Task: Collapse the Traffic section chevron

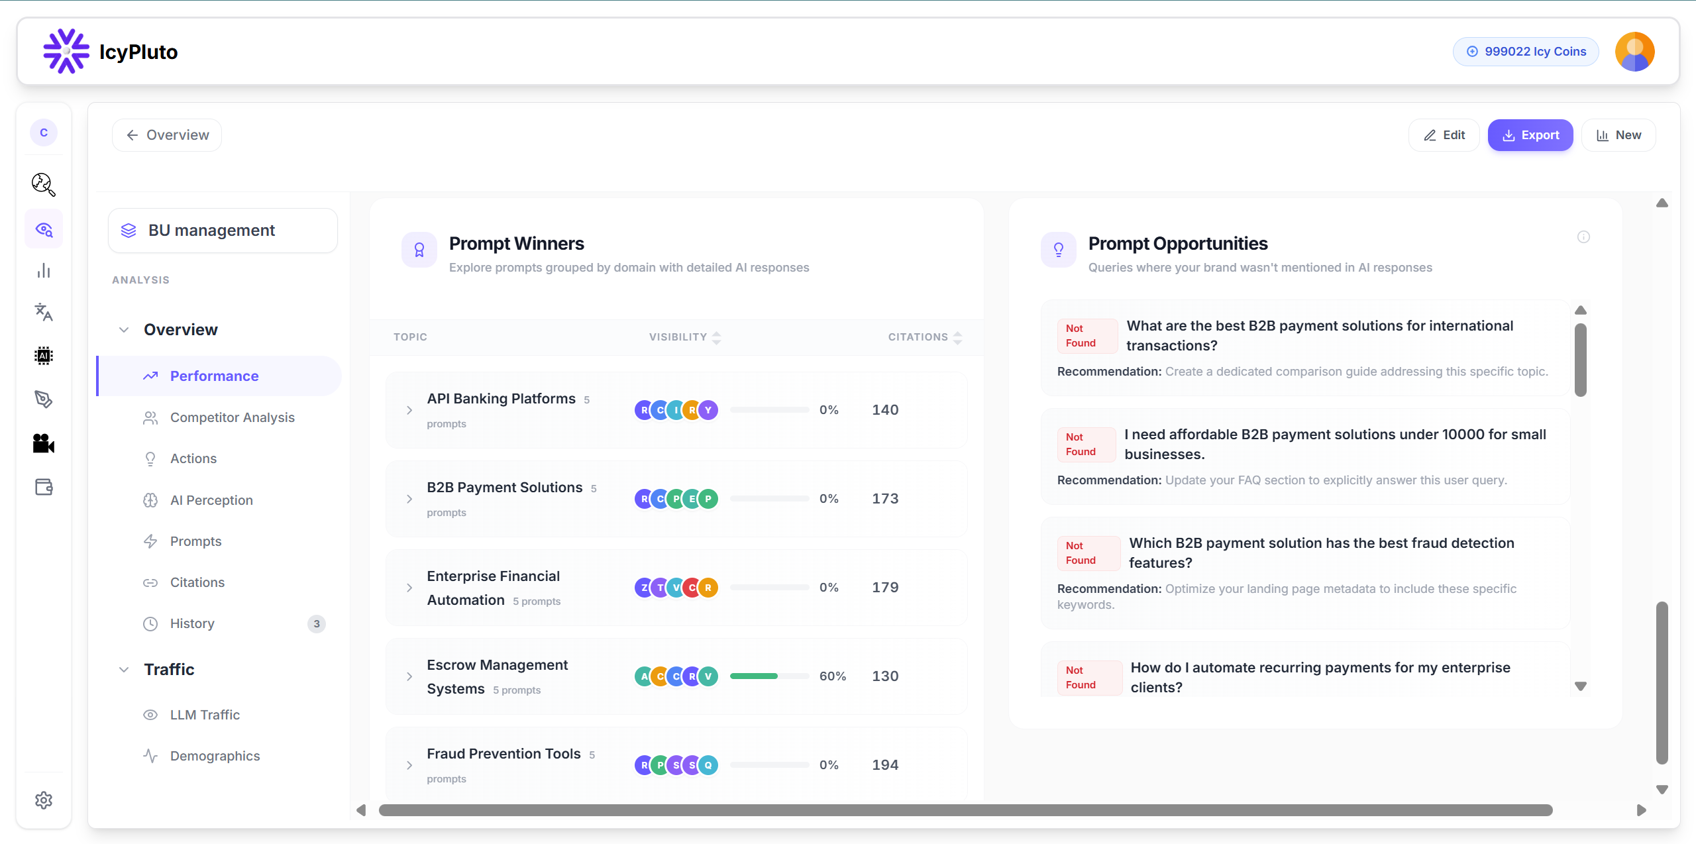Action: 124,670
